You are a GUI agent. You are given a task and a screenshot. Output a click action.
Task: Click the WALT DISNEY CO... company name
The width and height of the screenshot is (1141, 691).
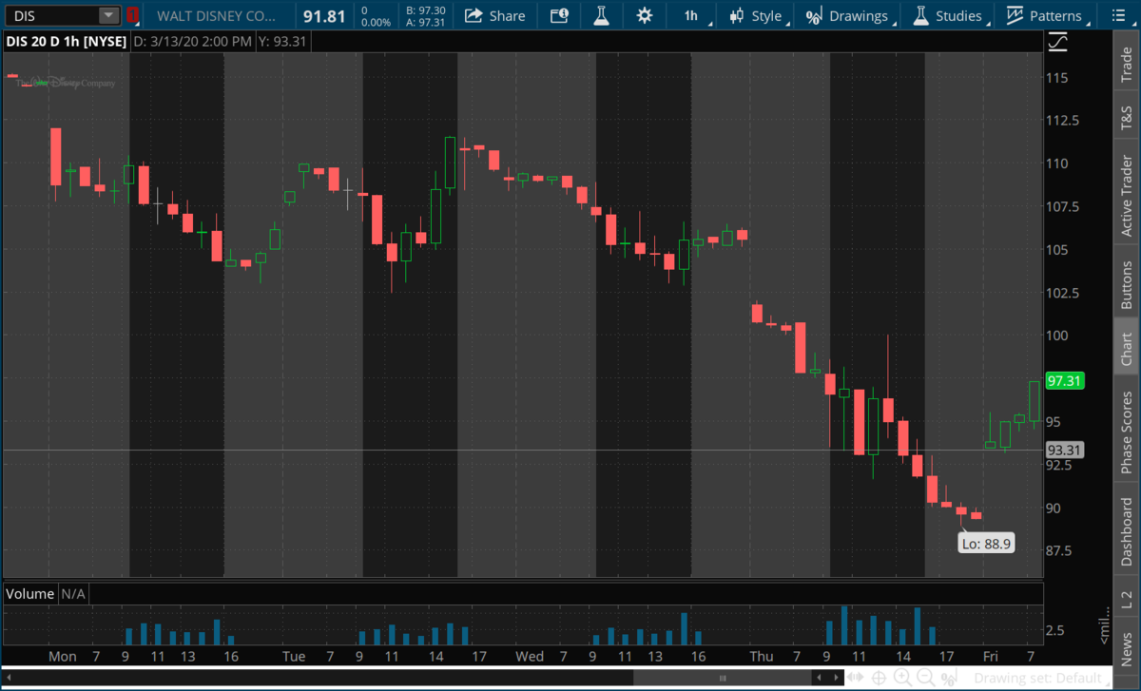[x=218, y=16]
